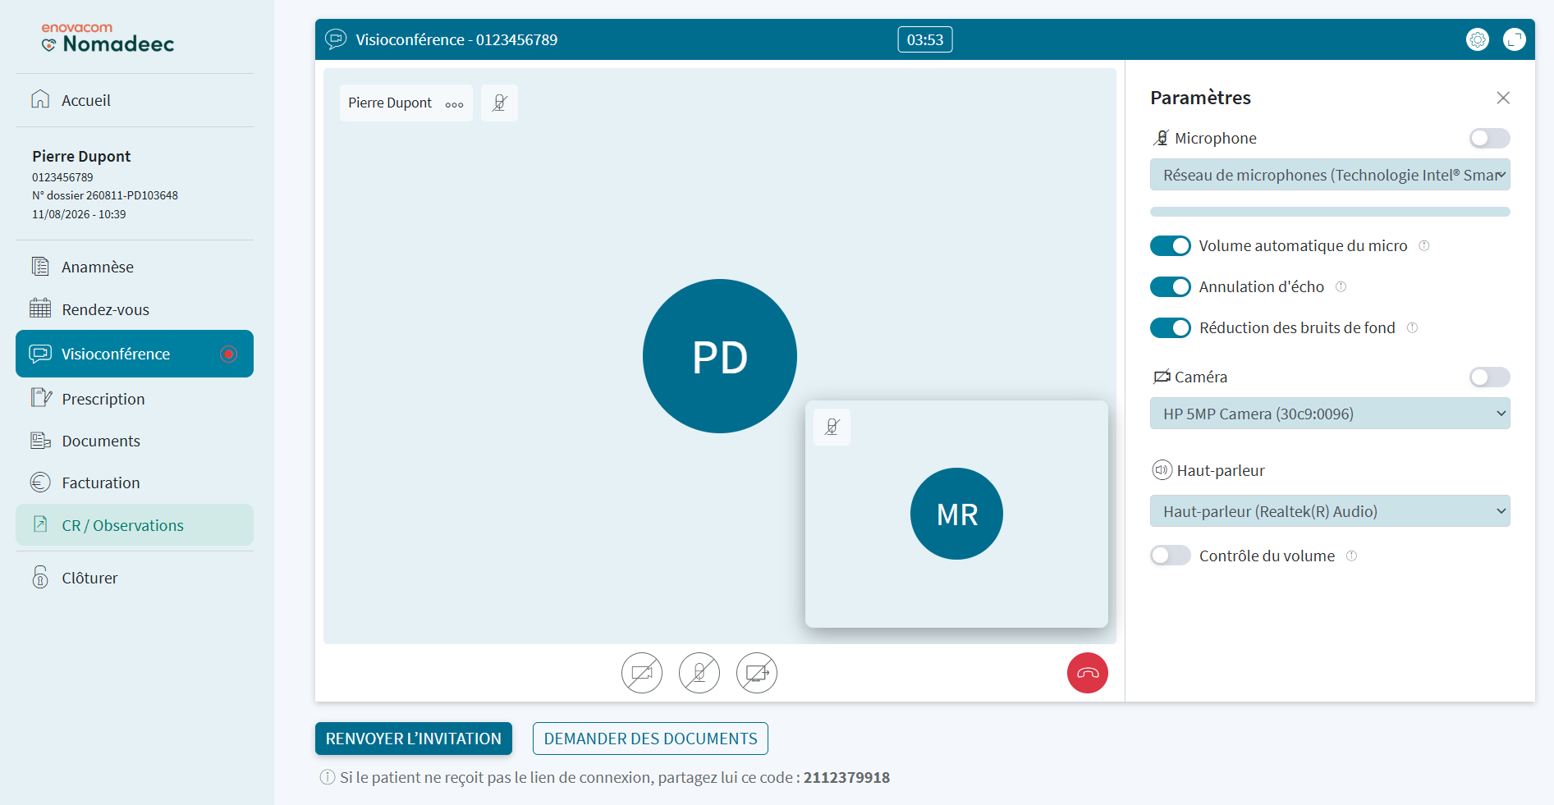This screenshot has width=1554, height=805.
Task: Click muted mic icon in MR preview
Action: [x=832, y=427]
